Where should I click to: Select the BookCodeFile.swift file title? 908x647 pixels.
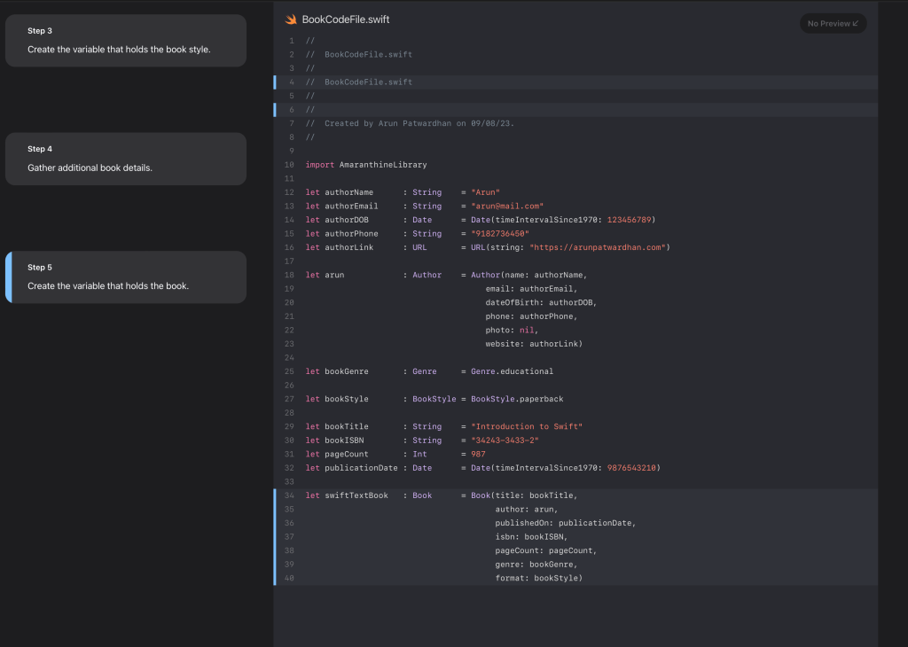(x=346, y=19)
